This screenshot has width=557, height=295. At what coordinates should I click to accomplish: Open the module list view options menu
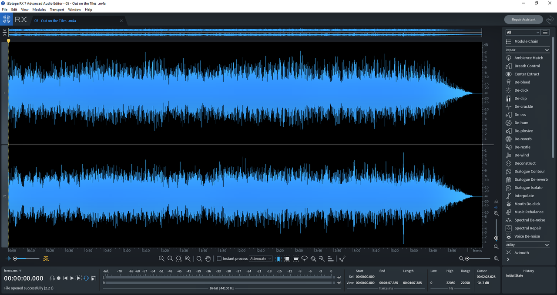click(545, 32)
